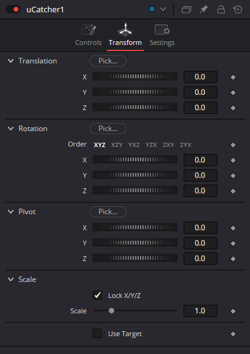The height and width of the screenshot is (354, 250).
Task: Click the Rotation Z thumbwheel
Action: coord(135,191)
